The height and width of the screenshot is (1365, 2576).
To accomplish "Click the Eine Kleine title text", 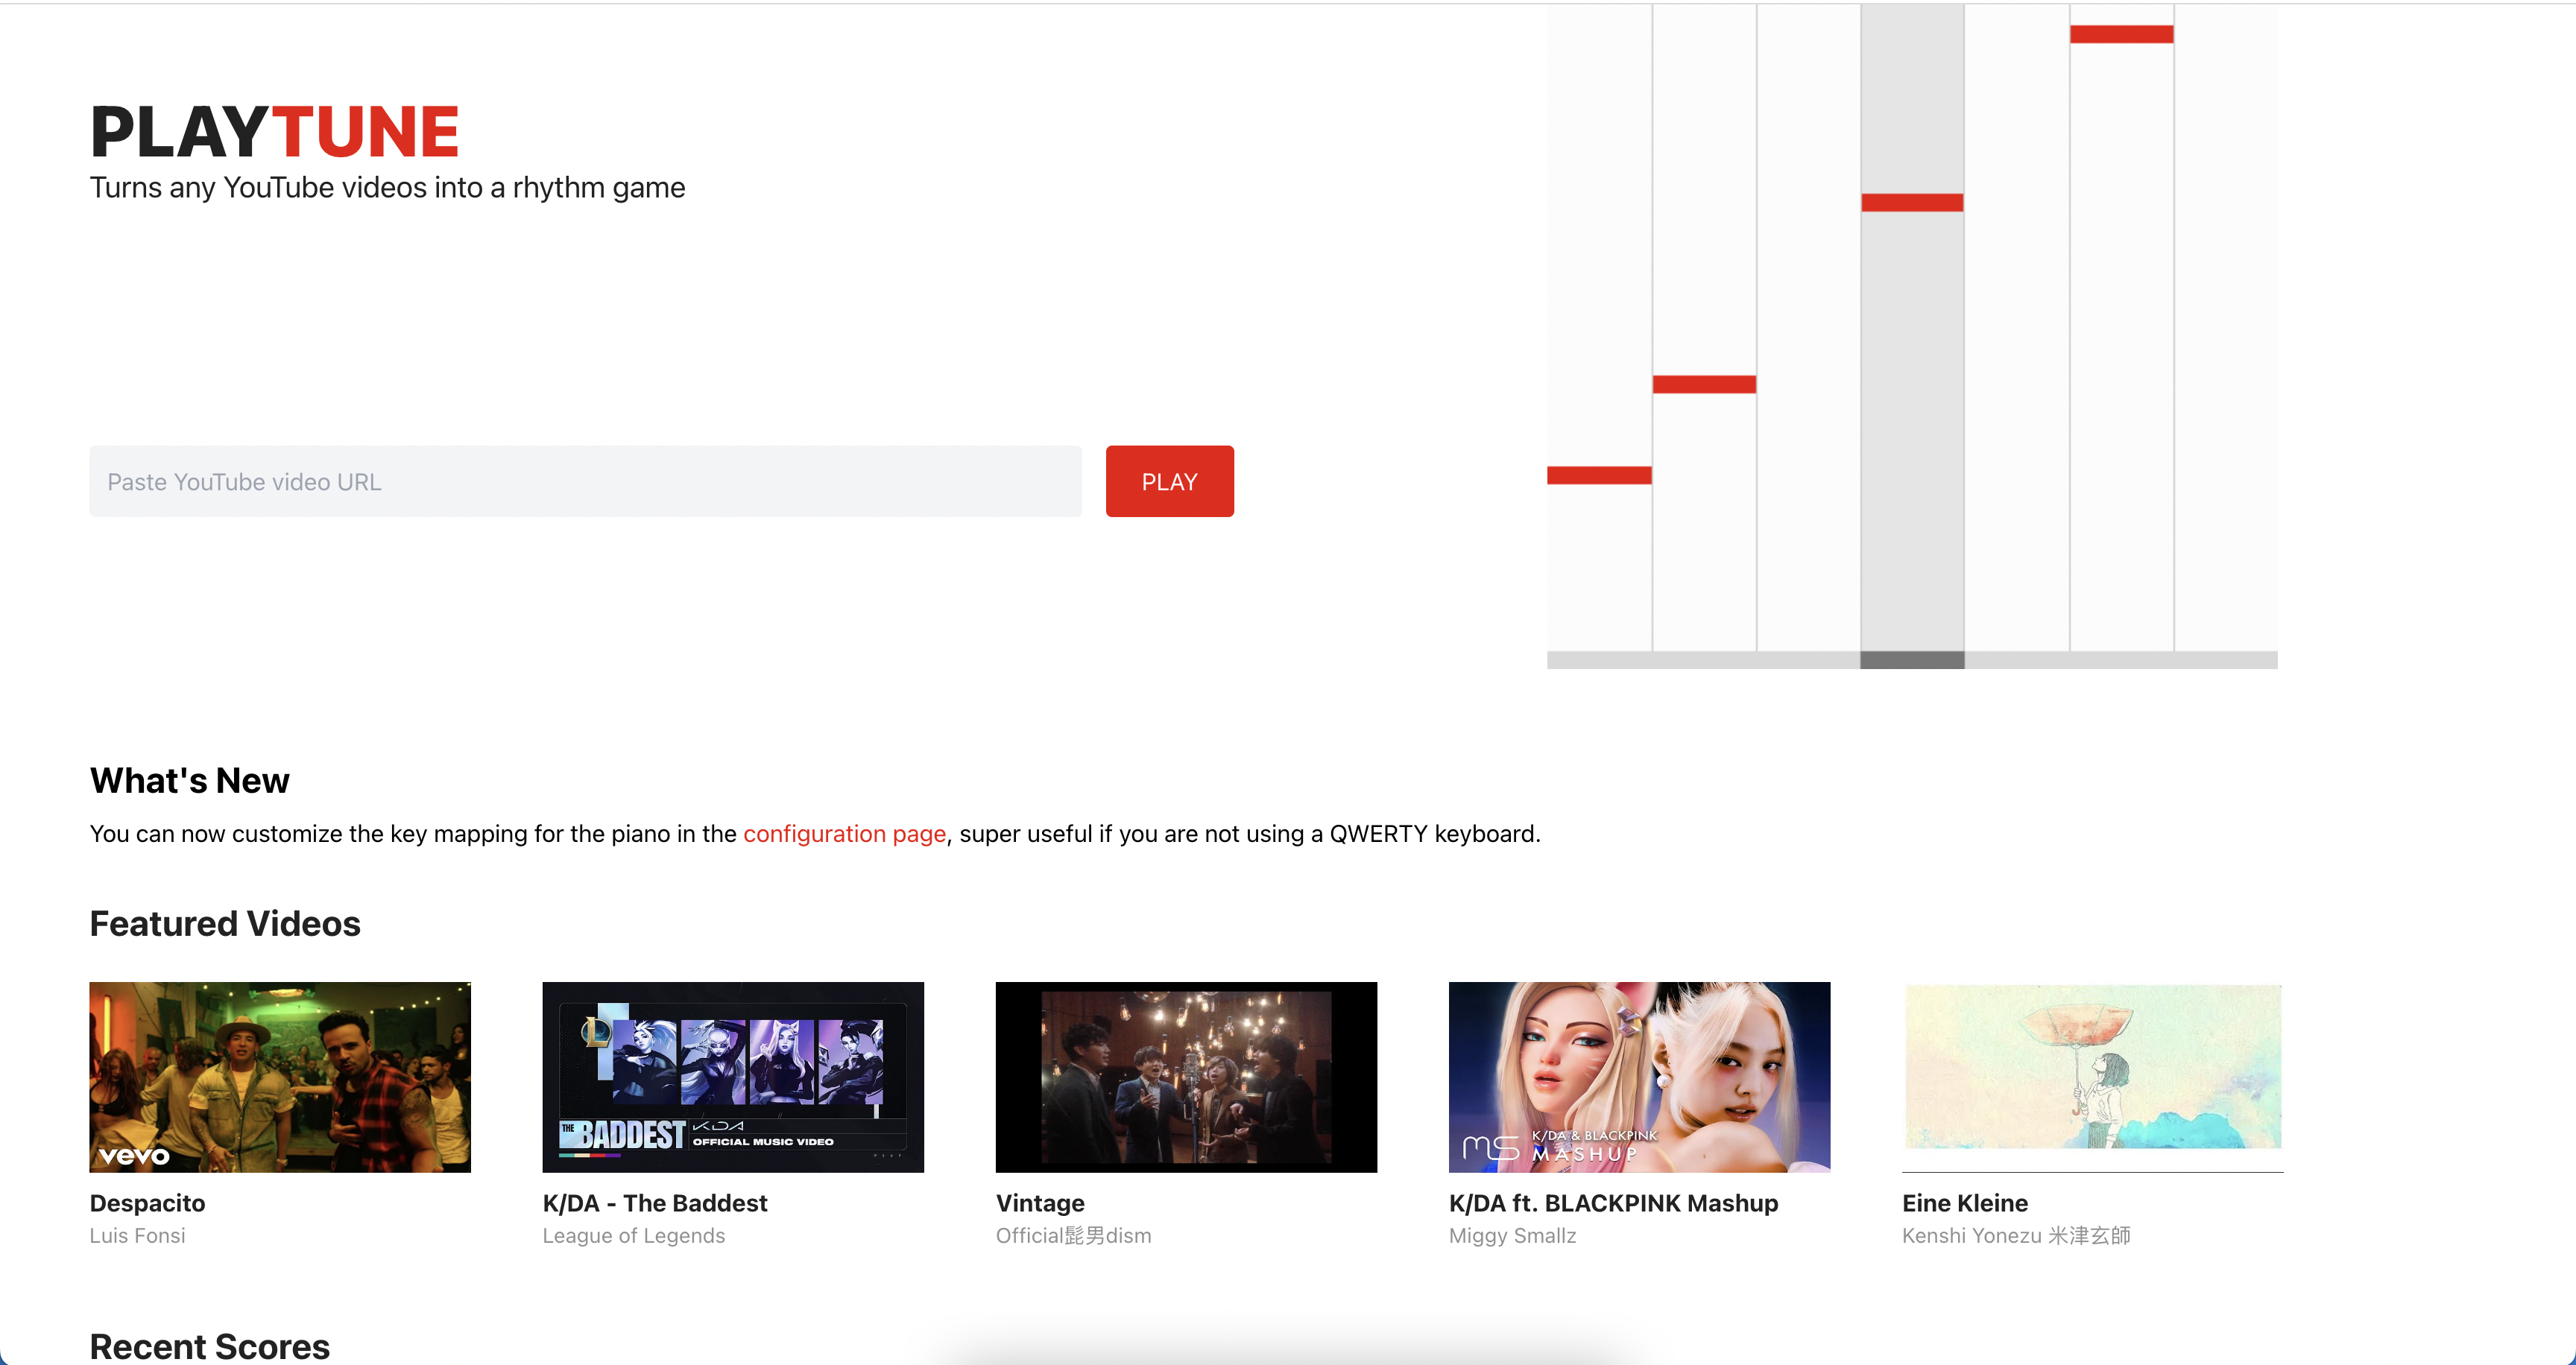I will click(x=1965, y=1203).
